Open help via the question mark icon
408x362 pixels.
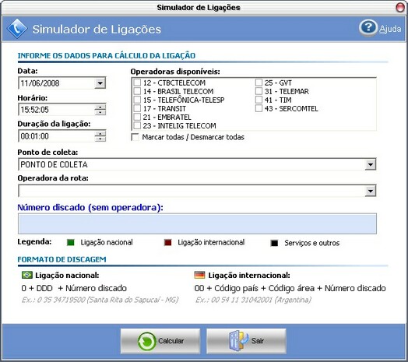pyautogui.click(x=368, y=28)
